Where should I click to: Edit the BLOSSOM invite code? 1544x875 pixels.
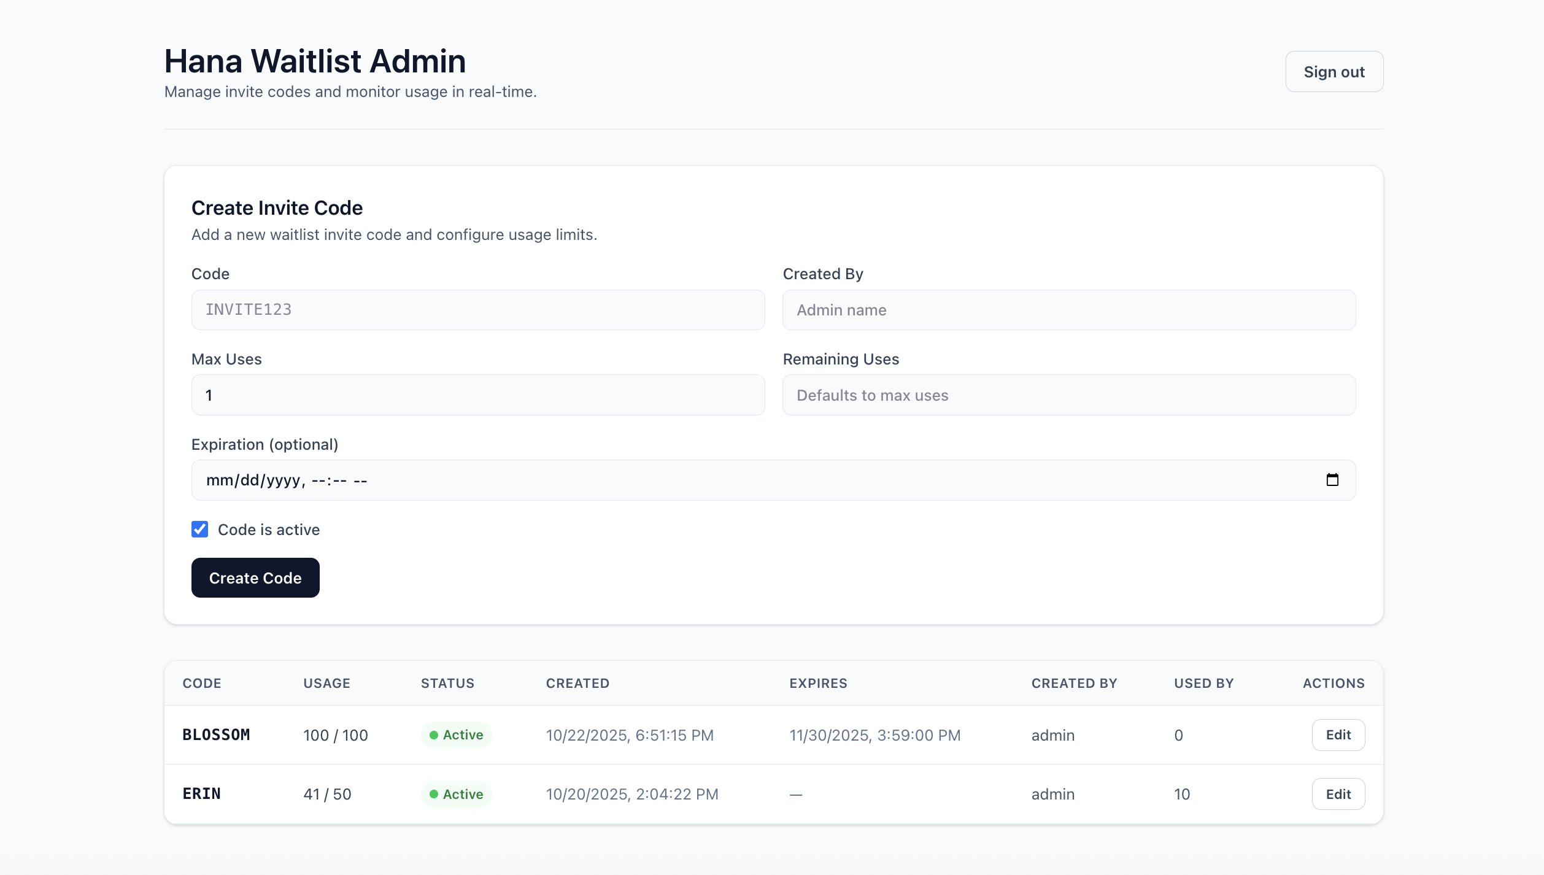[x=1338, y=734]
